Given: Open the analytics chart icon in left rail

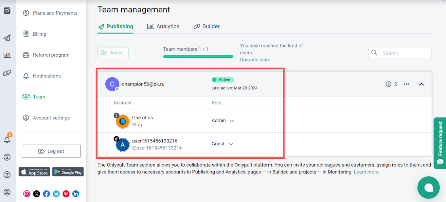Looking at the screenshot, I should tap(7, 55).
